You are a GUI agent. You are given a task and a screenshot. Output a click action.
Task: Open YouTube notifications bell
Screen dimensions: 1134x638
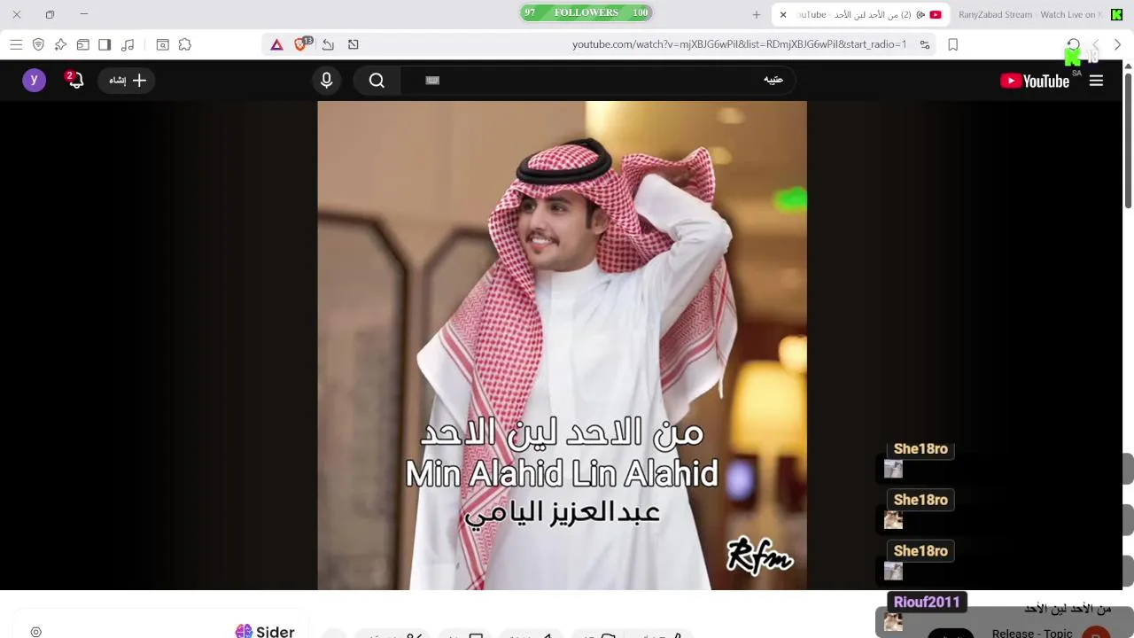pos(74,80)
